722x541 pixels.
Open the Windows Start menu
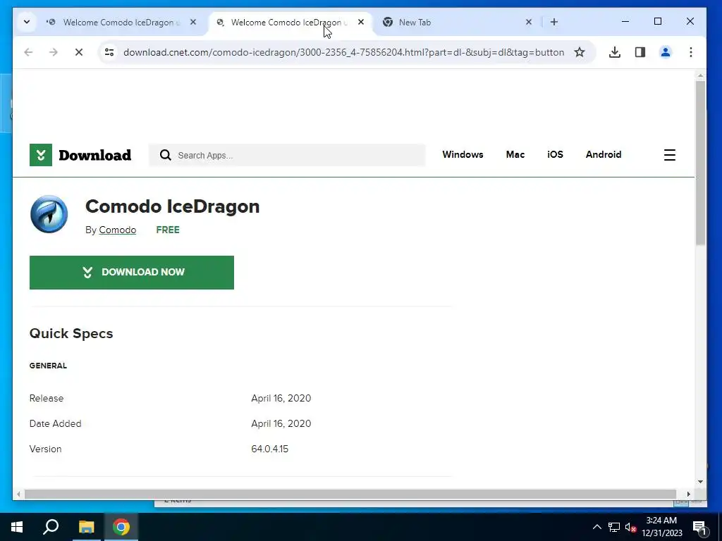tap(17, 527)
